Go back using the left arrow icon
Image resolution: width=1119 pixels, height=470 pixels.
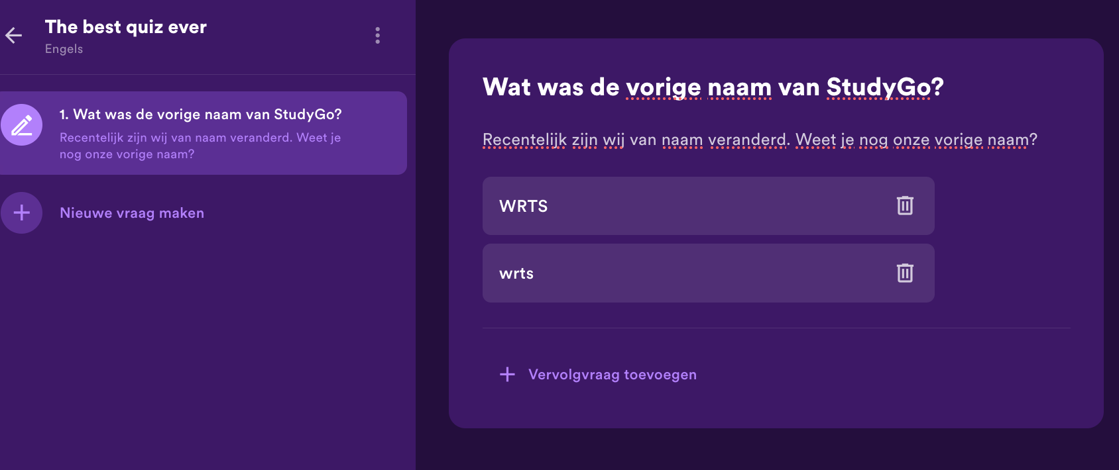coord(14,35)
